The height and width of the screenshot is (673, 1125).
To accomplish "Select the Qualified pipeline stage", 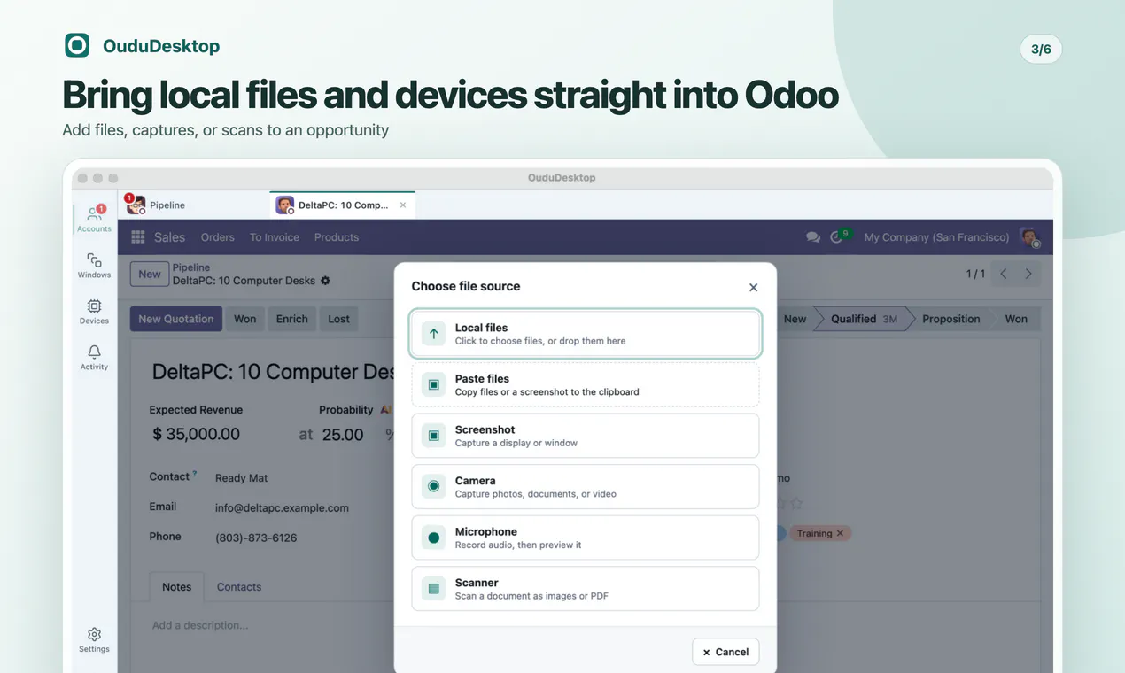I will (864, 319).
